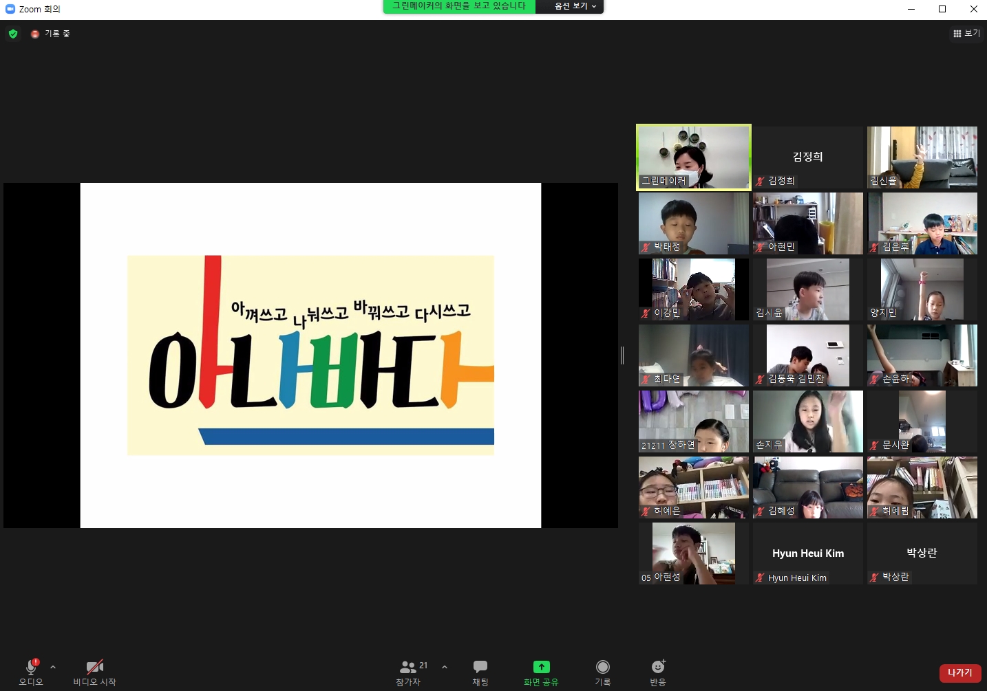Select the 김정희 participant tile
Screen dimensions: 987x691
(808, 157)
